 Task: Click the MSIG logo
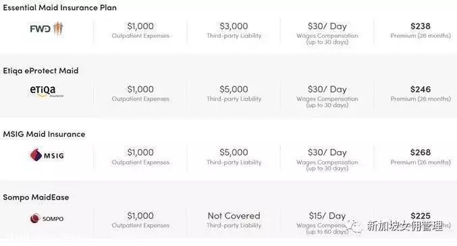click(x=47, y=155)
